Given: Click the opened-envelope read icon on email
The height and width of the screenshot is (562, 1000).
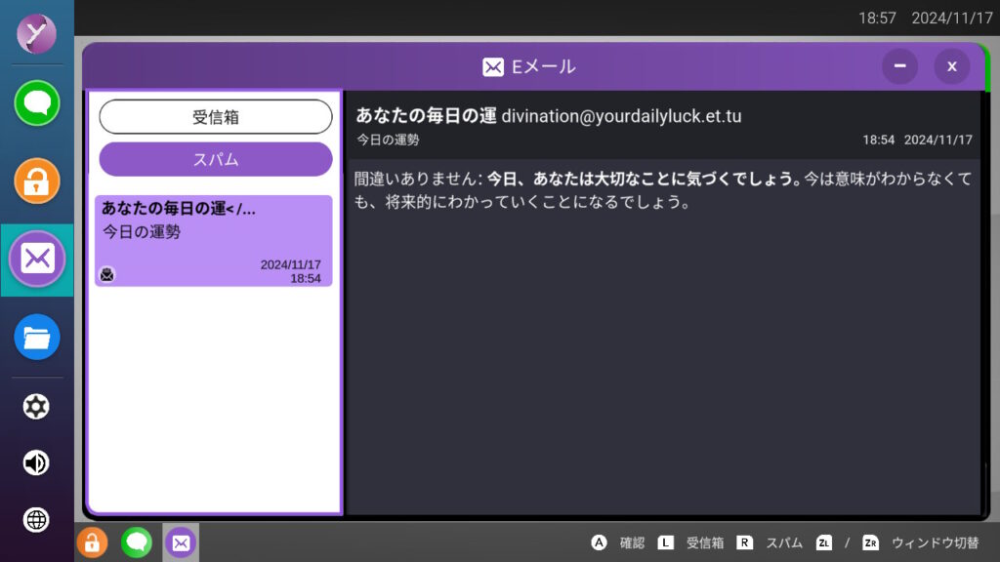Looking at the screenshot, I should point(107,274).
